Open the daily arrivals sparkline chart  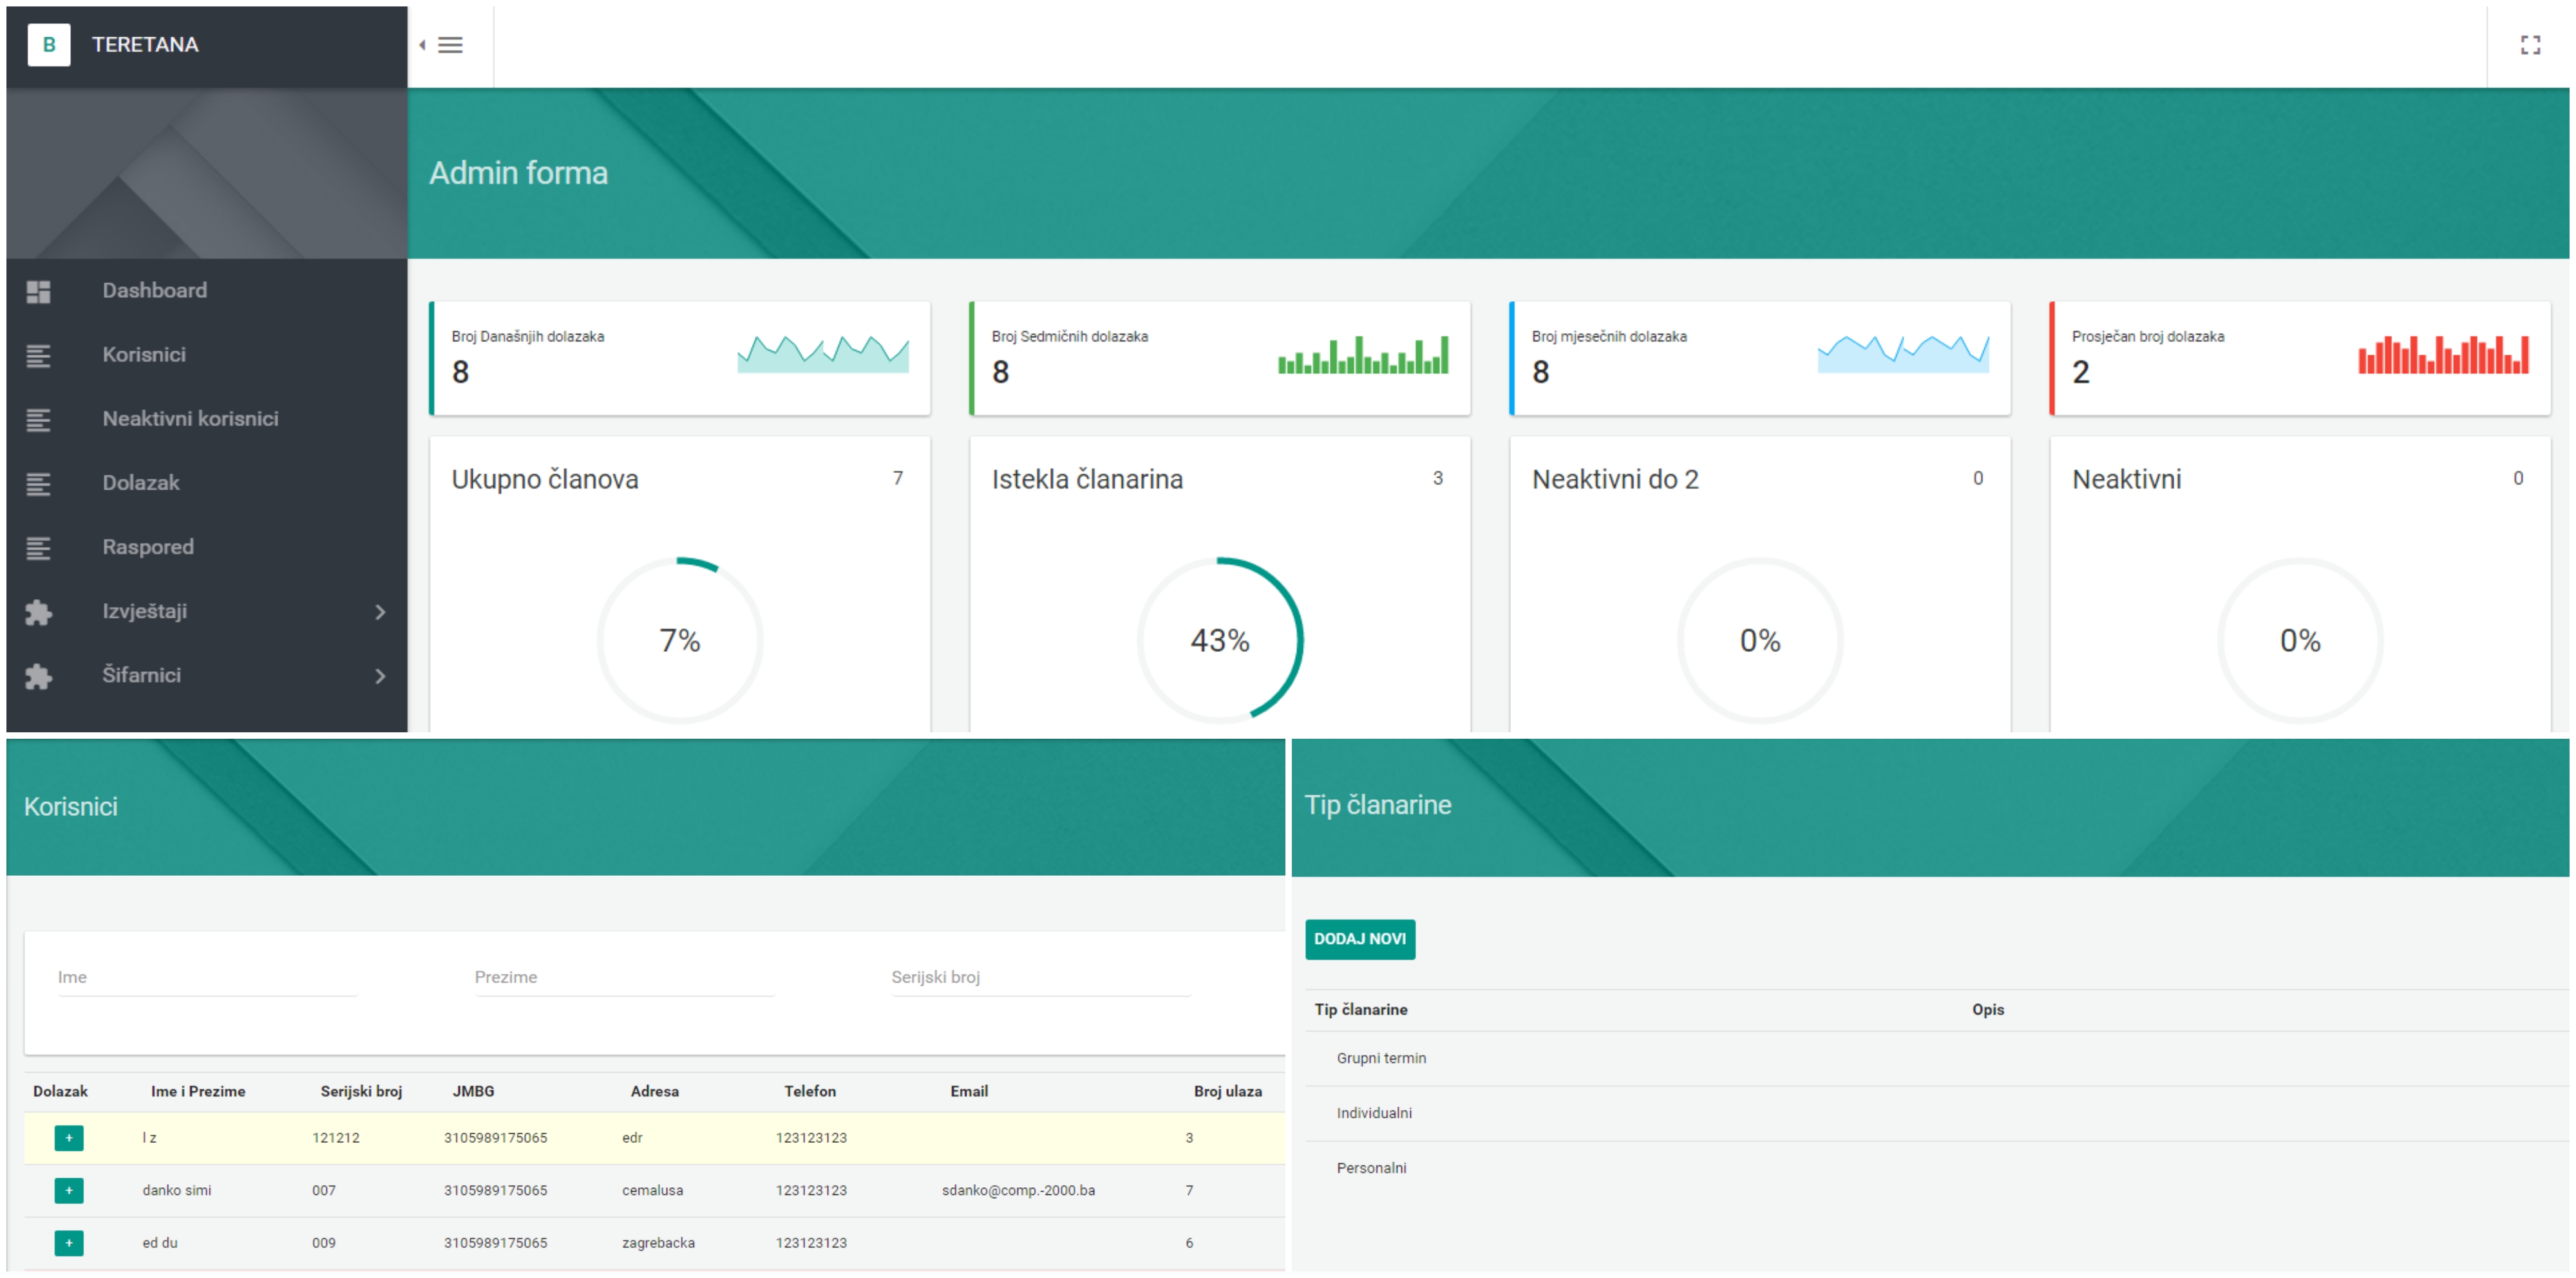coord(823,354)
